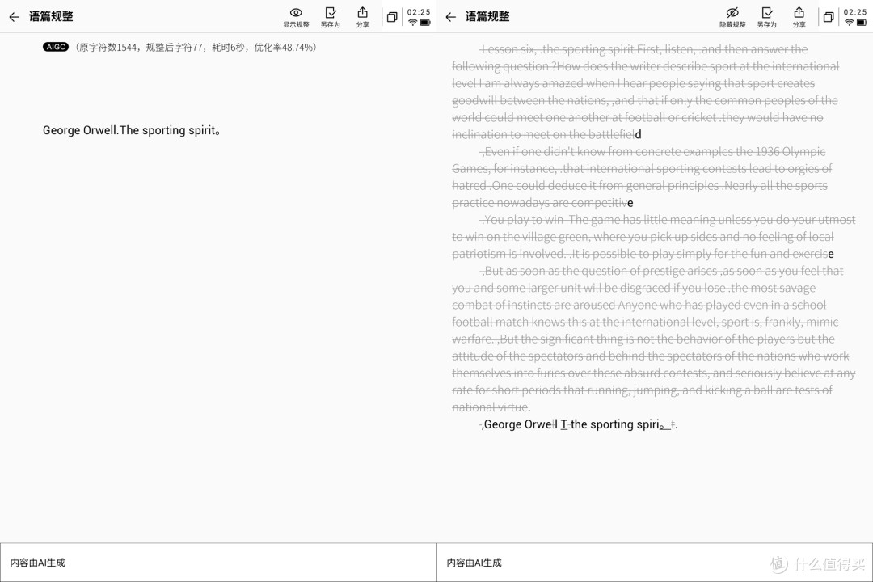Click 内容由AI生成 notice in left pane

pyautogui.click(x=38, y=563)
